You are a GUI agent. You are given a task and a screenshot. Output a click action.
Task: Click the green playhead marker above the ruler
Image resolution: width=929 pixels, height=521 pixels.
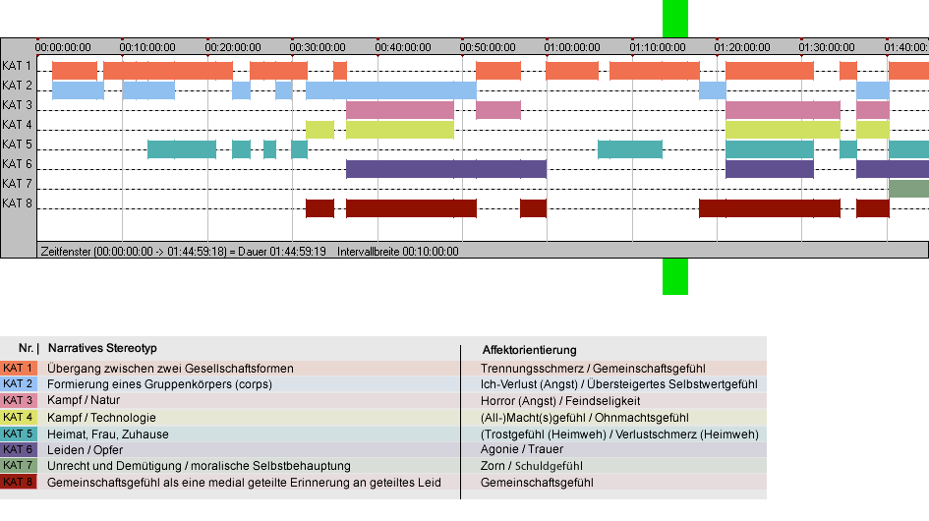tap(674, 19)
